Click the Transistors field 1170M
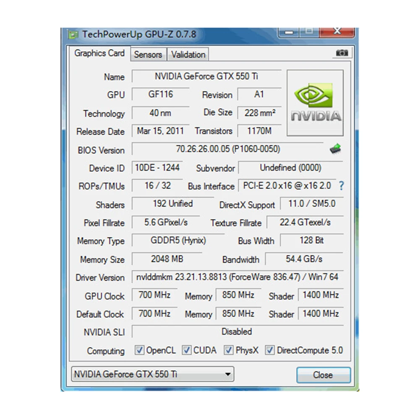Viewport: 420px width, 420px height. tap(259, 131)
